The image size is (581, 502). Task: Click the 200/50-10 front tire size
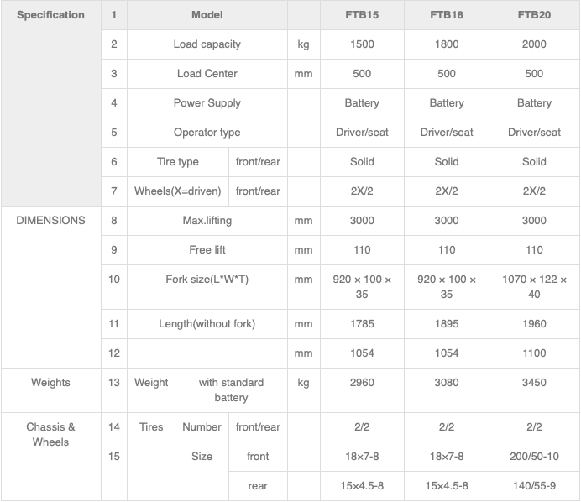(x=534, y=457)
